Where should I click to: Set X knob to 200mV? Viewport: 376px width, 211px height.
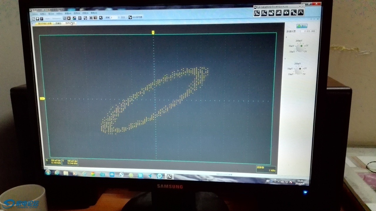point(299,41)
